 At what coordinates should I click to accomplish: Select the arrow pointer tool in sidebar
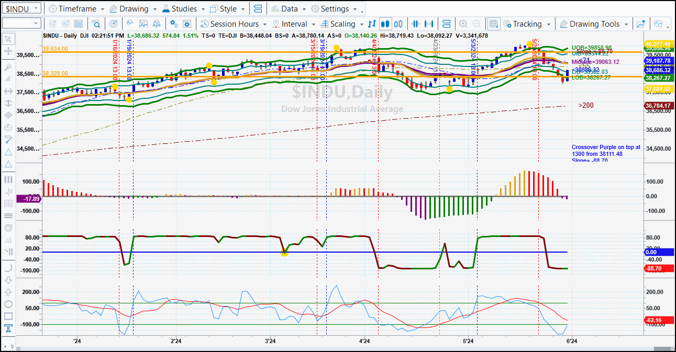click(x=8, y=39)
